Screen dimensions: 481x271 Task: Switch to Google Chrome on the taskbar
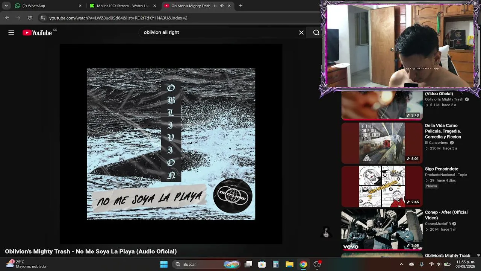point(303,264)
